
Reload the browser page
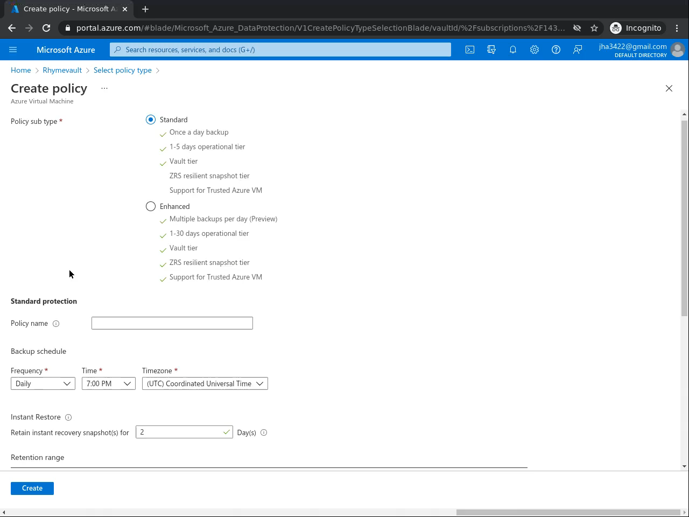(x=46, y=28)
